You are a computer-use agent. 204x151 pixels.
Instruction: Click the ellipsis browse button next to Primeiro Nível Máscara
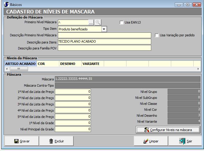[91, 22]
